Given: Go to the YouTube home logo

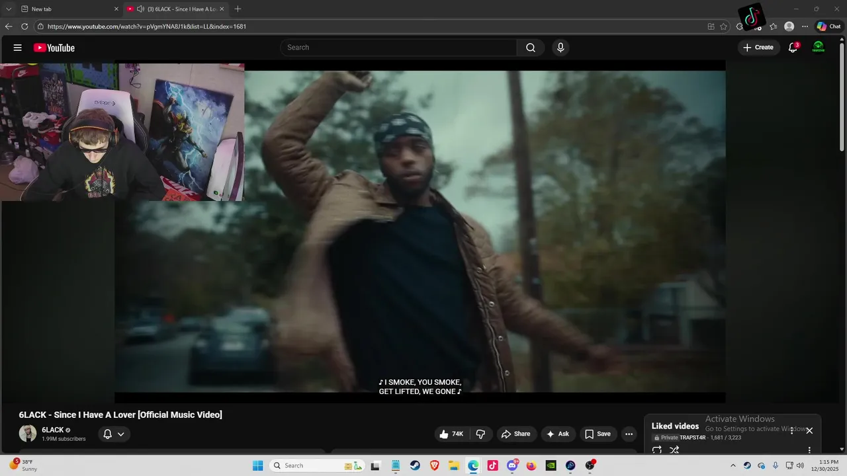Looking at the screenshot, I should pyautogui.click(x=54, y=48).
